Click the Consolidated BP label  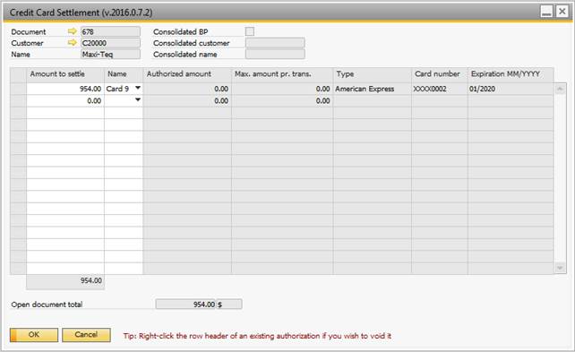(x=180, y=32)
